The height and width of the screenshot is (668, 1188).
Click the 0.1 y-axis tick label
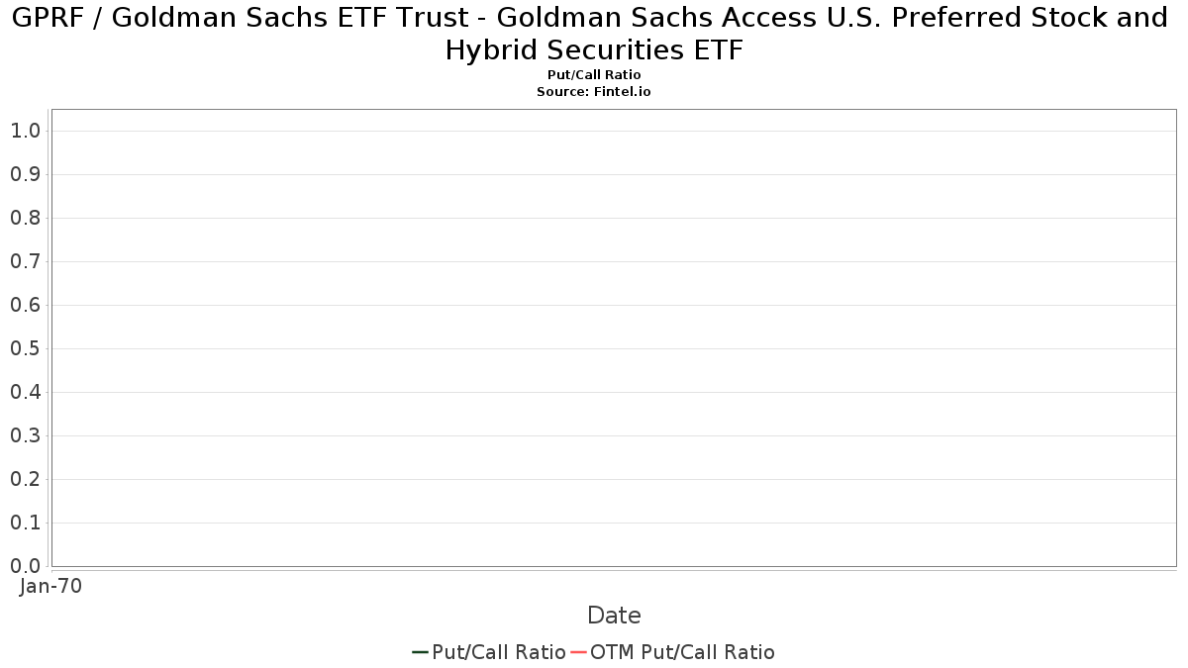[25, 523]
